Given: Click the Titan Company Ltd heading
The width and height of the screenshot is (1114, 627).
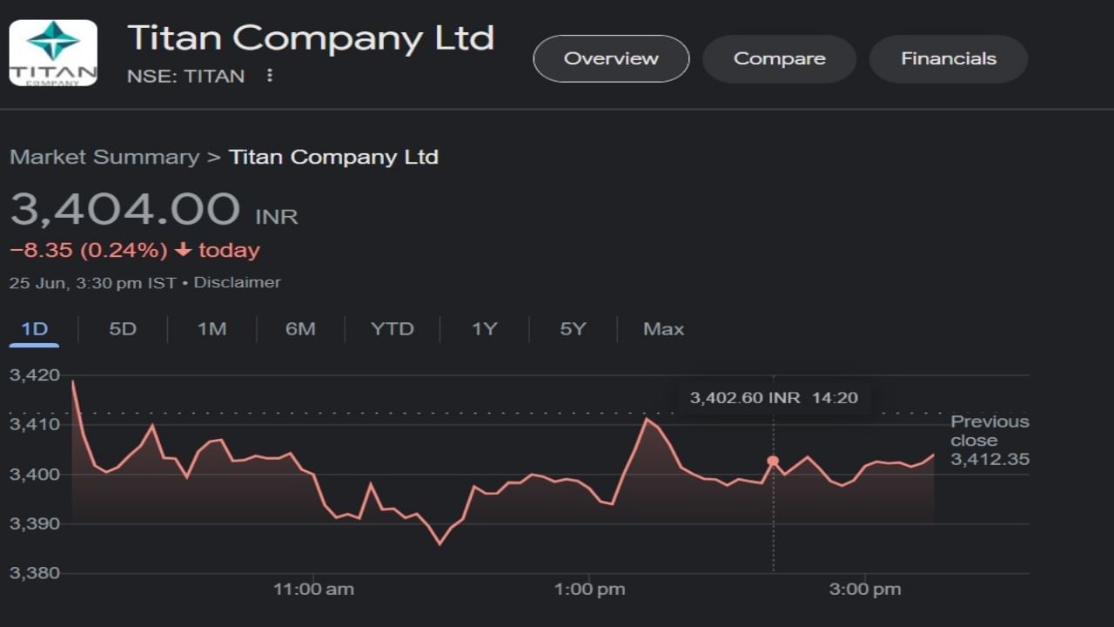Looking at the screenshot, I should [311, 38].
